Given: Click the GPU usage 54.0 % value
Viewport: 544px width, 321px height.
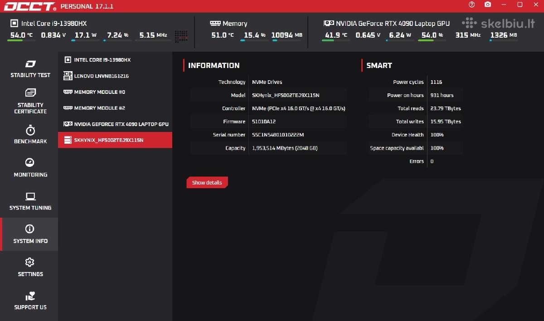Looking at the screenshot, I should (432, 35).
